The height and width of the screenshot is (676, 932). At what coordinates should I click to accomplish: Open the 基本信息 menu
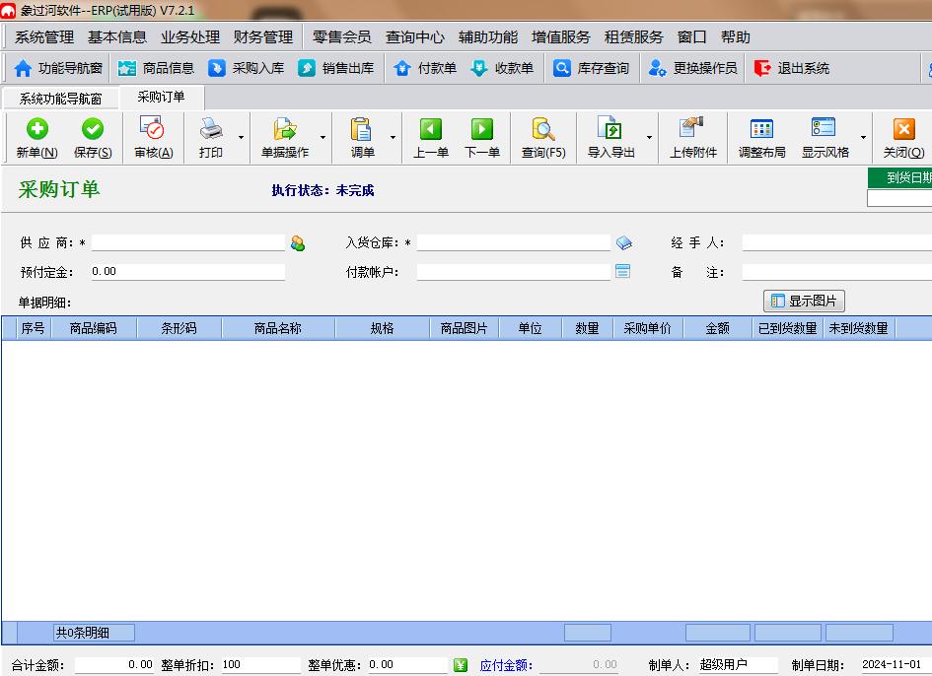click(x=117, y=36)
